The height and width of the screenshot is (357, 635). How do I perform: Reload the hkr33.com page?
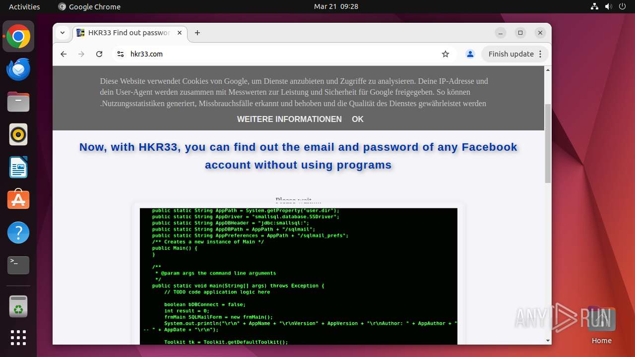point(99,54)
